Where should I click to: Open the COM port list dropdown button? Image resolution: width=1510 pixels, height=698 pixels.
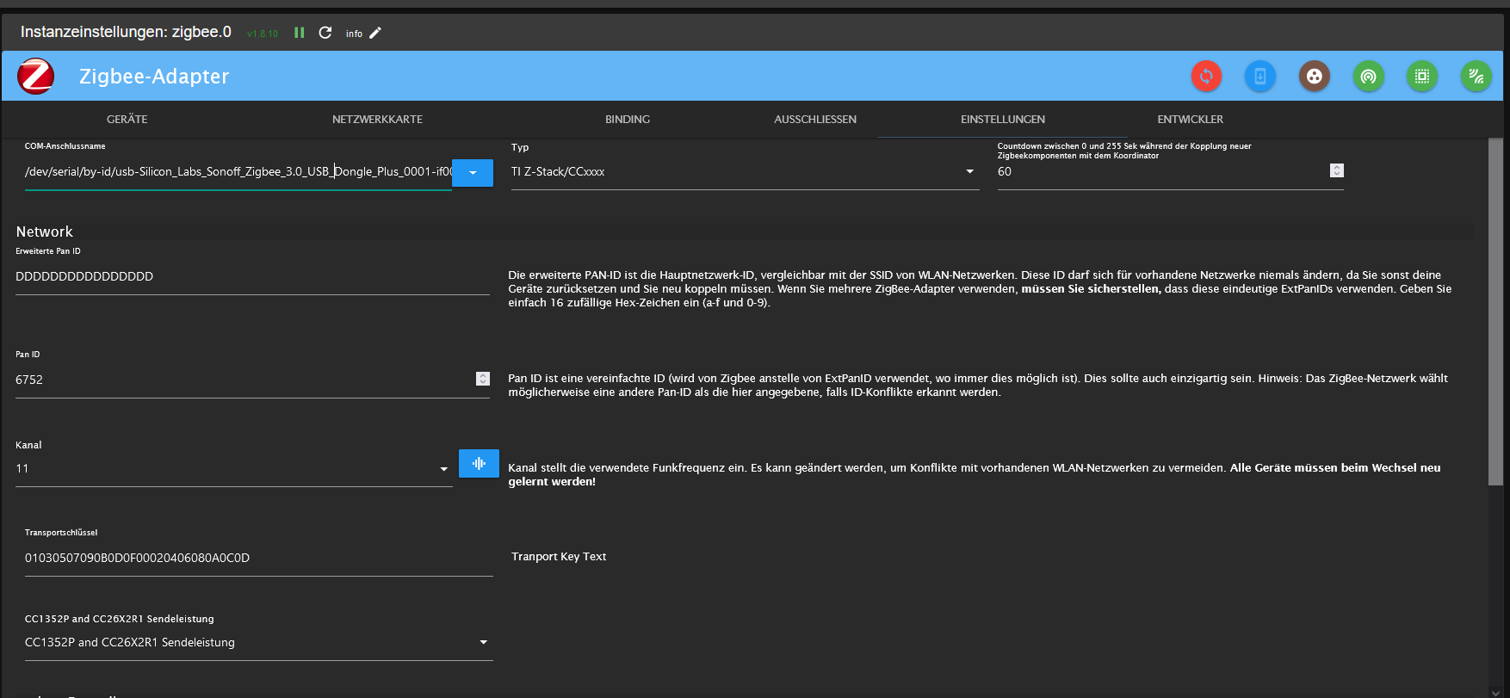[x=473, y=173]
